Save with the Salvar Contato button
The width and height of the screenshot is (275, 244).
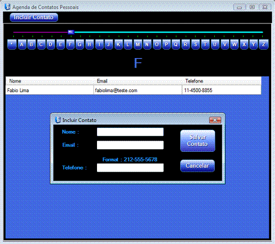pyautogui.click(x=198, y=141)
